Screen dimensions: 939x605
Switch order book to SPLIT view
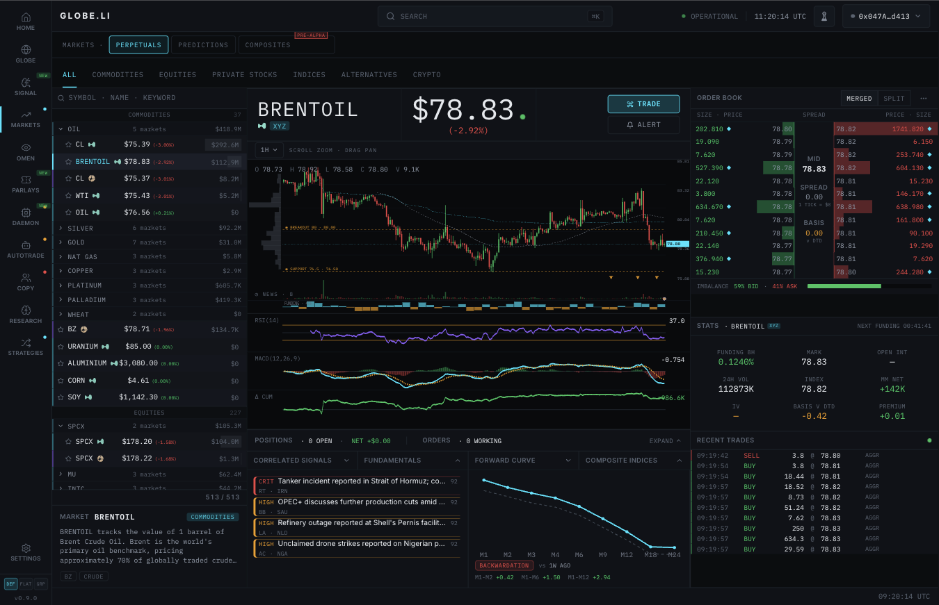click(x=894, y=99)
